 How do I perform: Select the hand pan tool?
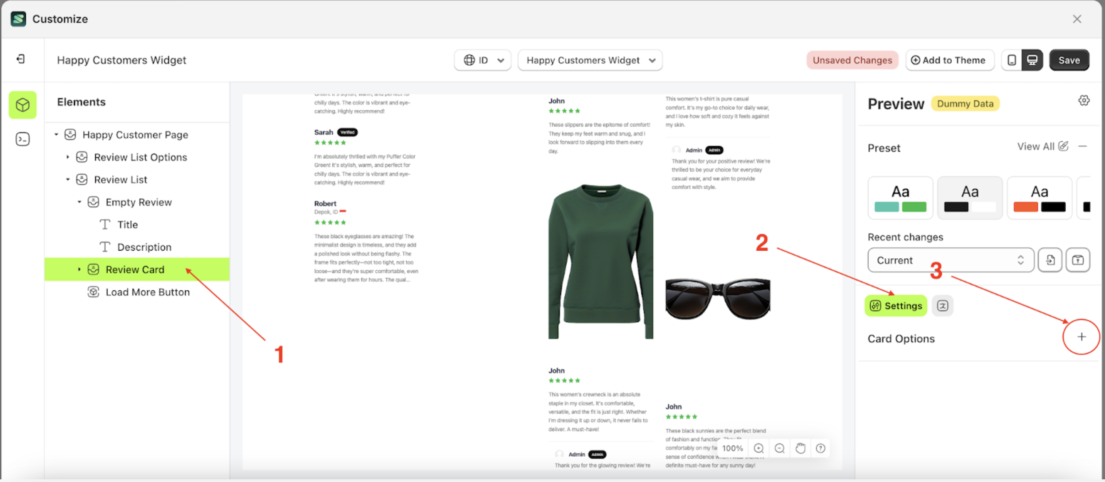(x=800, y=448)
